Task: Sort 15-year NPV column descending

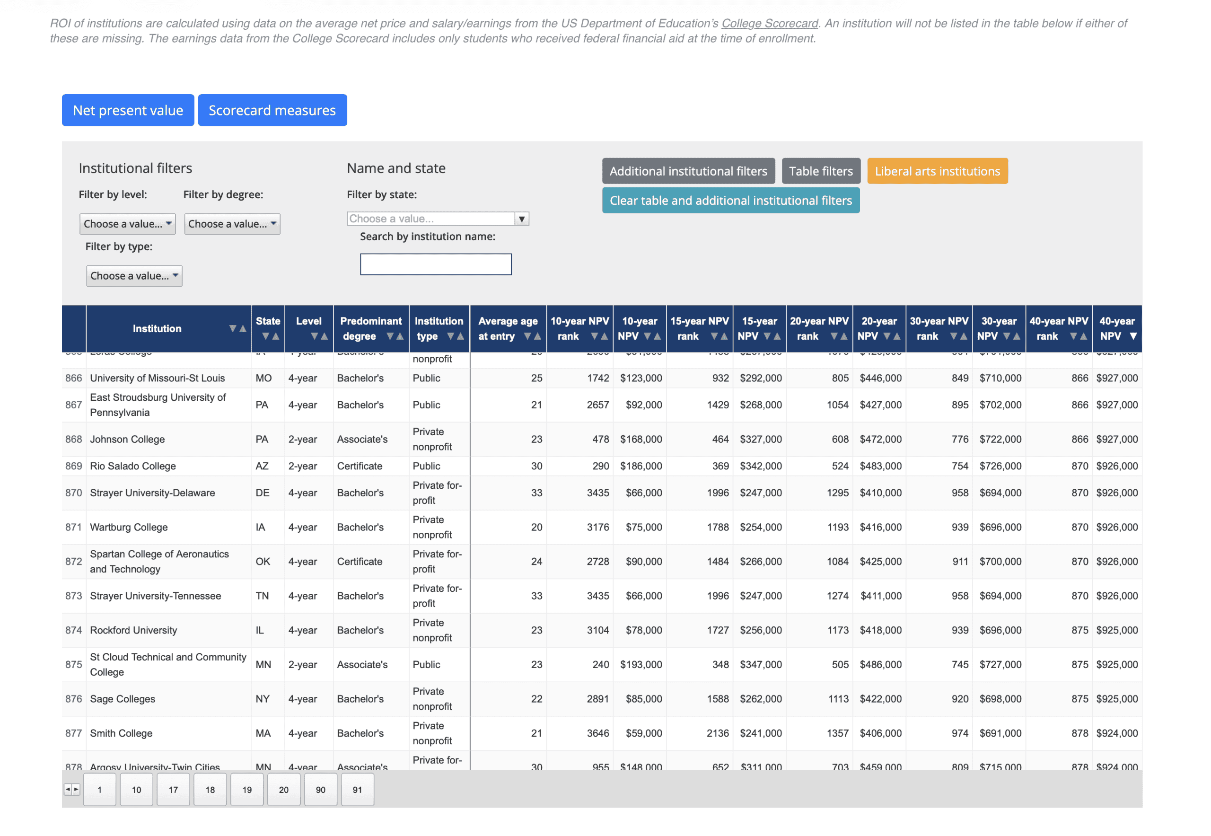Action: [767, 336]
